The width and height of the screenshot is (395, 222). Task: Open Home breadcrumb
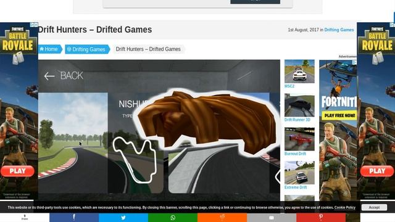[50, 49]
